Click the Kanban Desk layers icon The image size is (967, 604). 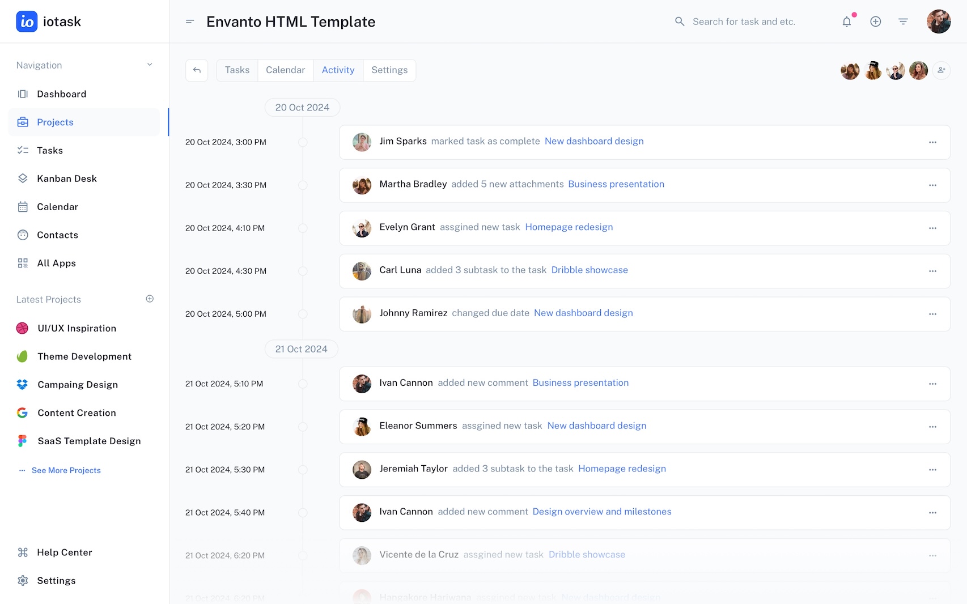click(23, 178)
